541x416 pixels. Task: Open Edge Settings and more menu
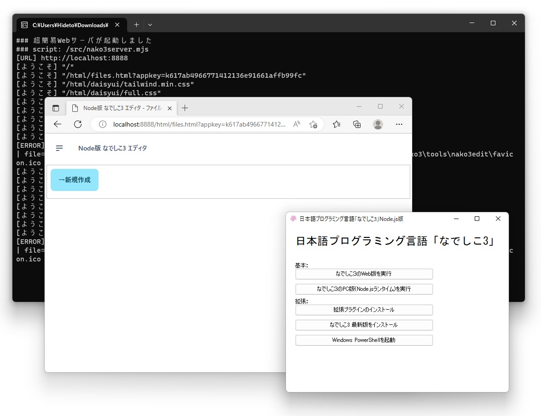pos(399,124)
